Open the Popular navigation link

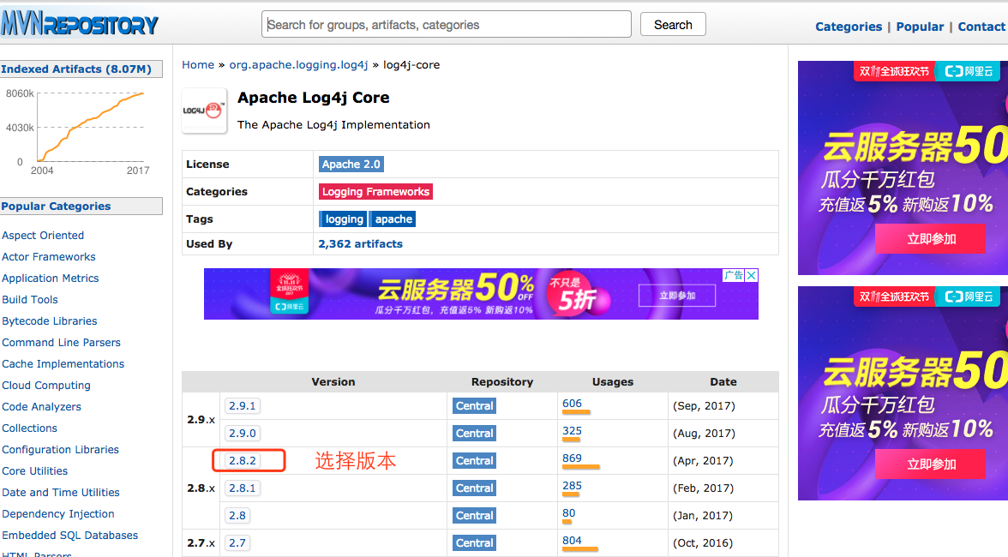[x=920, y=27]
